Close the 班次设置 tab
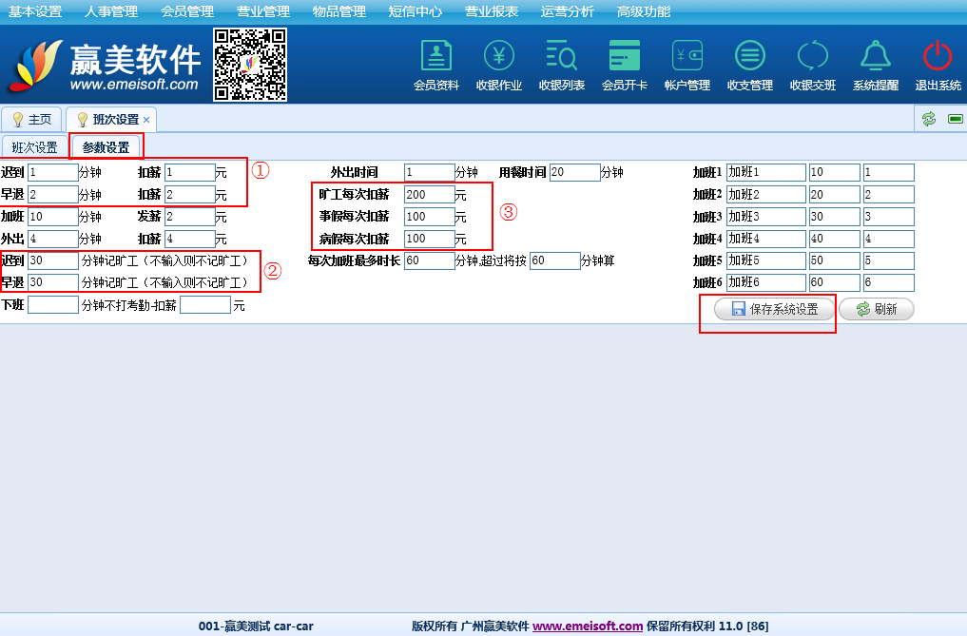967x636 pixels. (146, 120)
